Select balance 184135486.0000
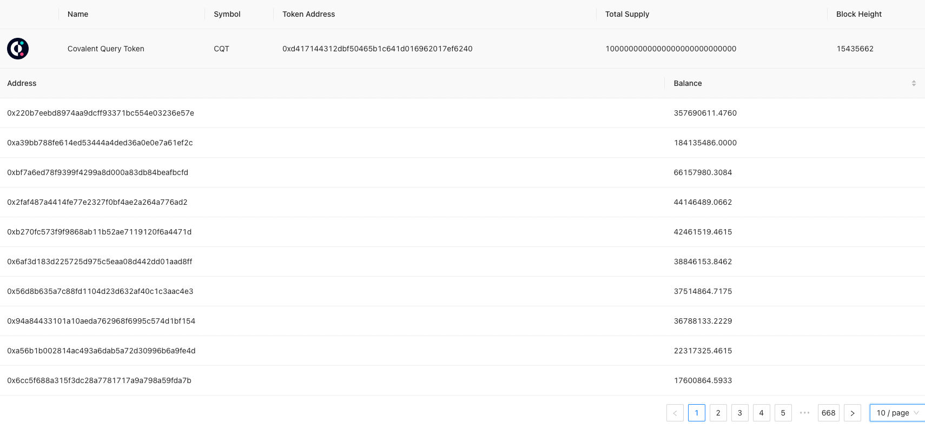This screenshot has width=925, height=429. pos(705,143)
